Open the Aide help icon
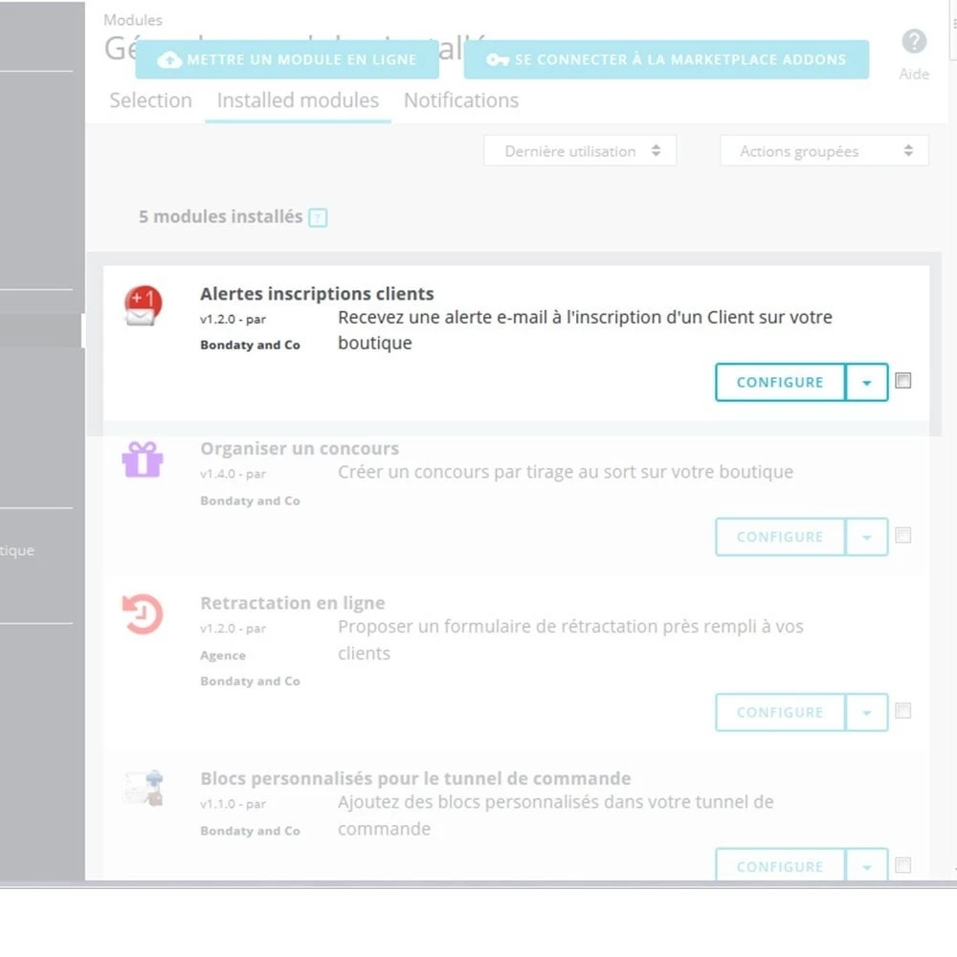Viewport: 957px width, 957px height. click(914, 42)
